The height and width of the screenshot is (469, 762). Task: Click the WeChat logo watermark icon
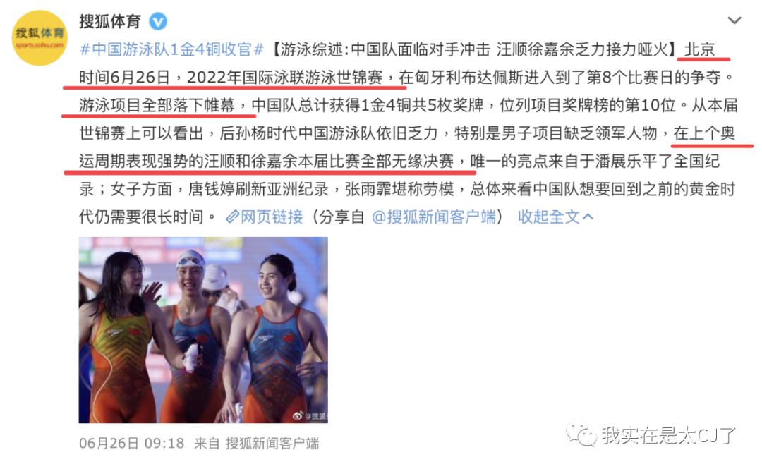click(x=581, y=434)
